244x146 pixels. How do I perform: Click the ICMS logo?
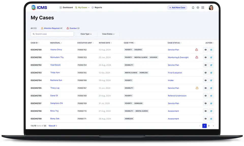(x=39, y=8)
